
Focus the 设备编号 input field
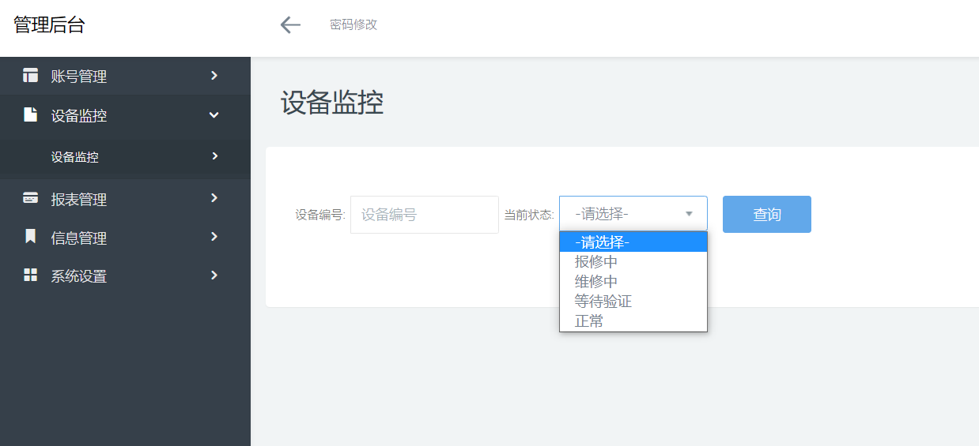[x=424, y=215]
